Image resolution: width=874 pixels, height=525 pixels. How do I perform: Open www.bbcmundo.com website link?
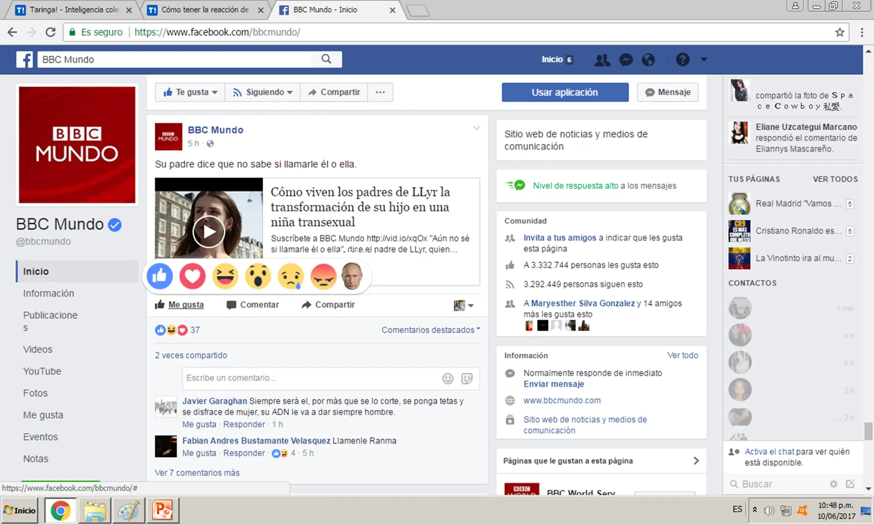coord(562,400)
